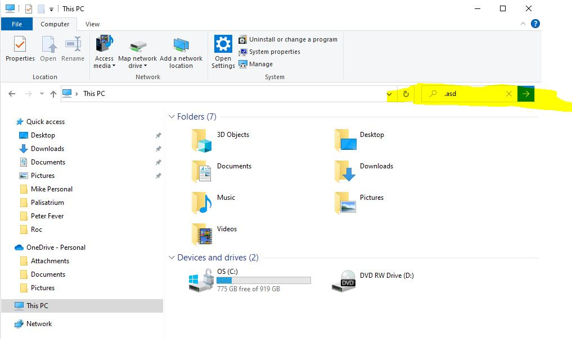Open the File tab
This screenshot has width=572, height=339.
[17, 24]
